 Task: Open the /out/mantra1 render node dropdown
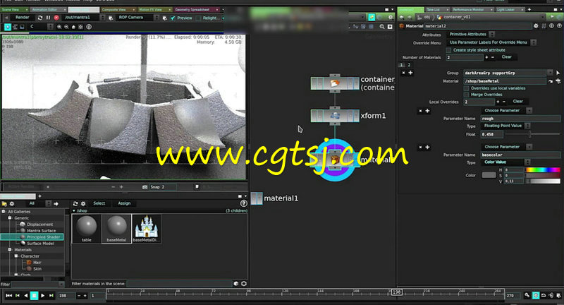tap(102, 18)
